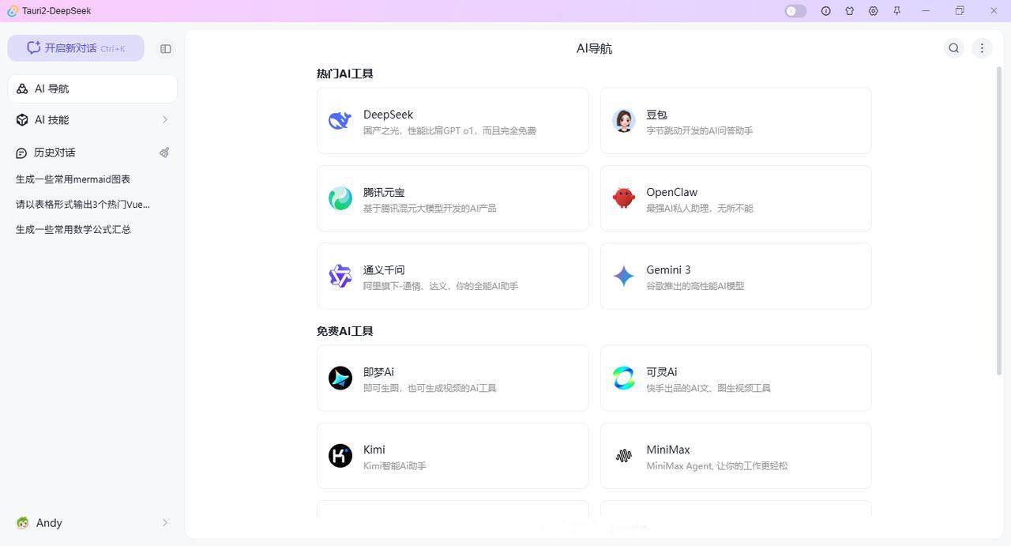
Task: Click the search magnifier icon
Action: [953, 48]
